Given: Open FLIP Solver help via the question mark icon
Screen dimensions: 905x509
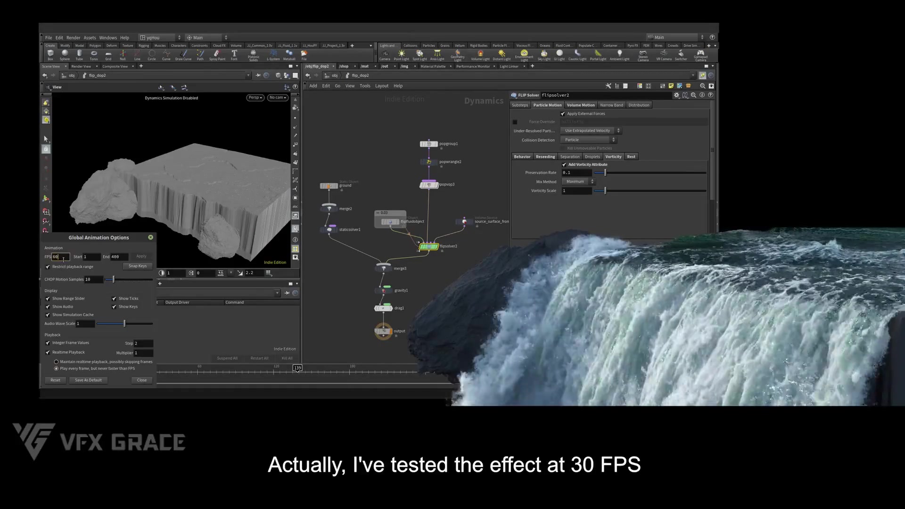Looking at the screenshot, I should 711,94.
